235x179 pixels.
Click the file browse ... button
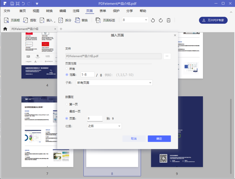(x=167, y=56)
